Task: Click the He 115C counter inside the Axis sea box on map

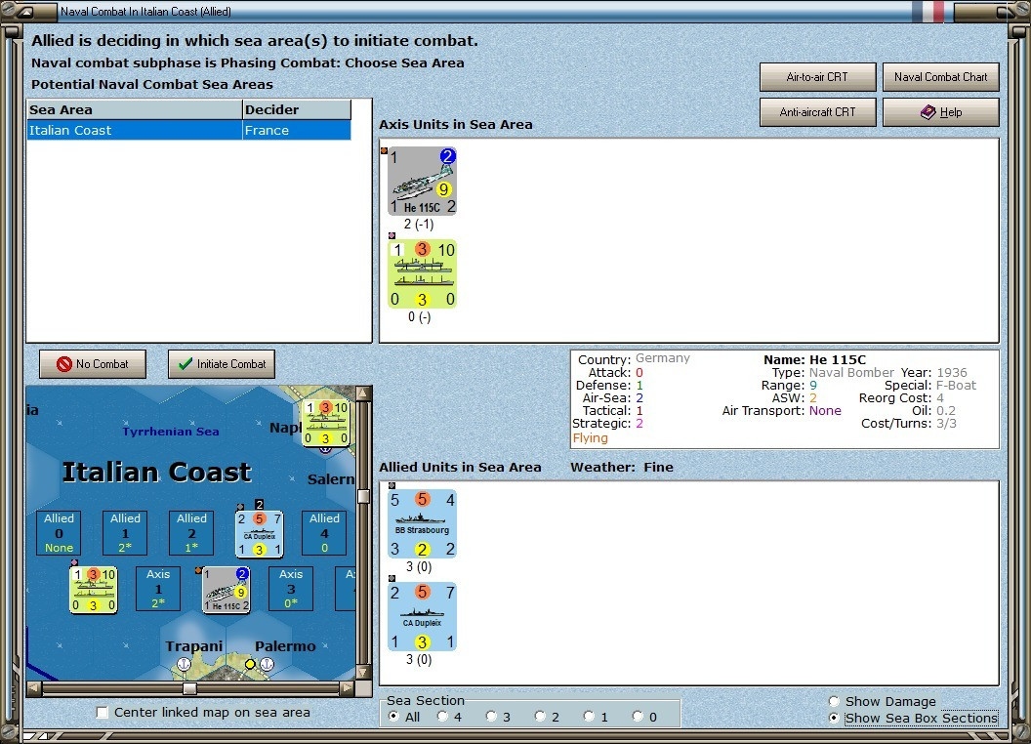Action: (x=226, y=590)
